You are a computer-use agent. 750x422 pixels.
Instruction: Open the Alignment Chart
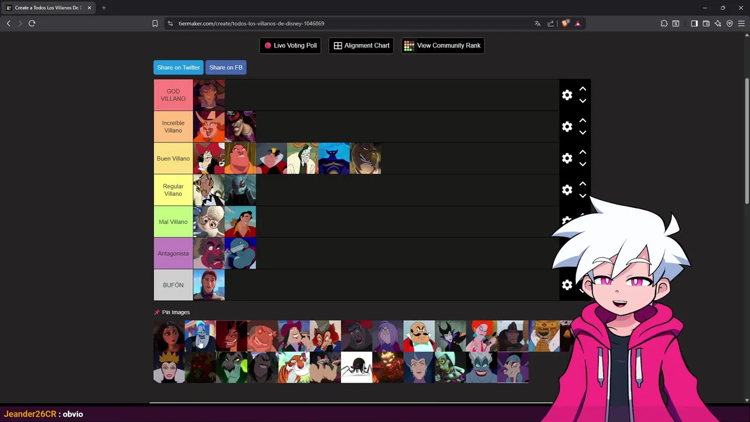pyautogui.click(x=361, y=46)
